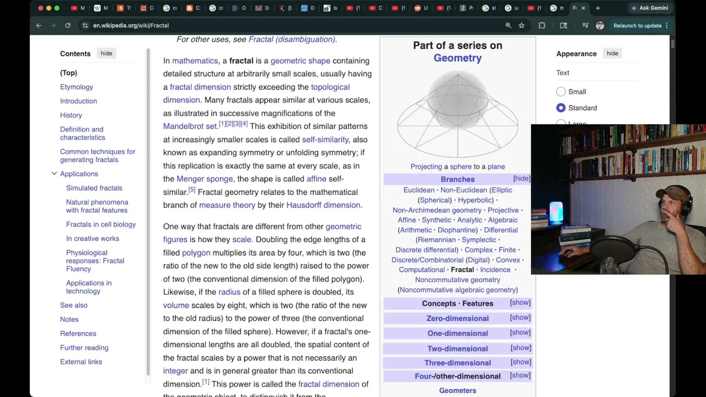706x397 pixels.
Task: Open the Geometry series title link
Action: pyautogui.click(x=457, y=58)
